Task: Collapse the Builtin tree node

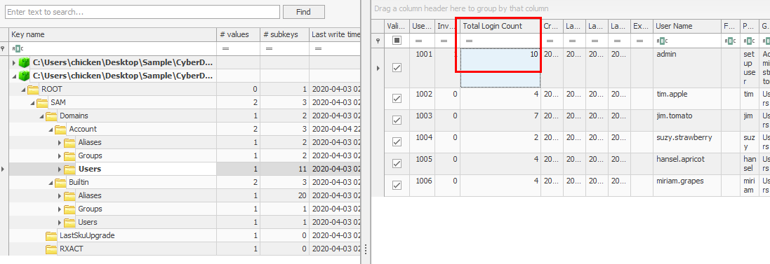Action: tap(51, 182)
